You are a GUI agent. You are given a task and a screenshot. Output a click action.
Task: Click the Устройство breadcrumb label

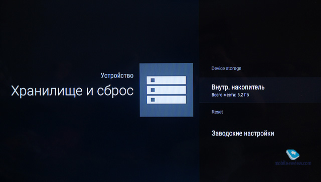pos(117,75)
